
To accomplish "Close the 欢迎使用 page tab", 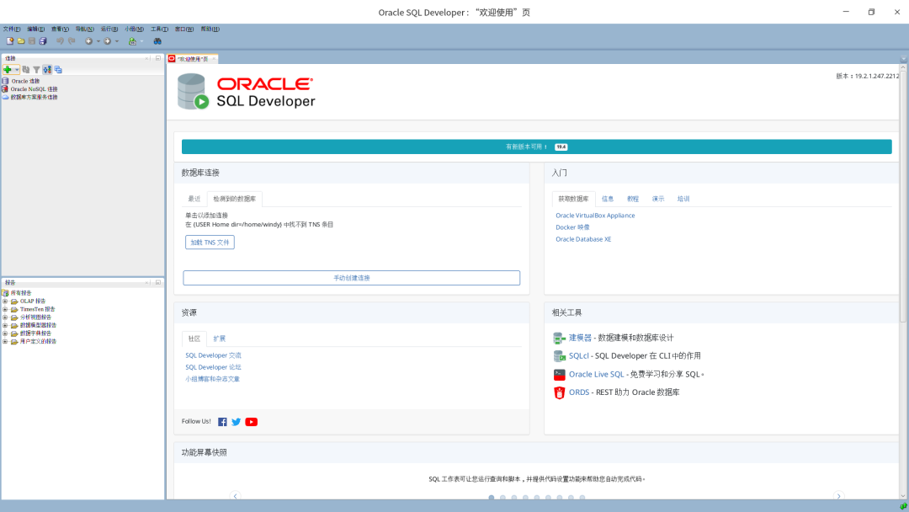I will pyautogui.click(x=214, y=59).
